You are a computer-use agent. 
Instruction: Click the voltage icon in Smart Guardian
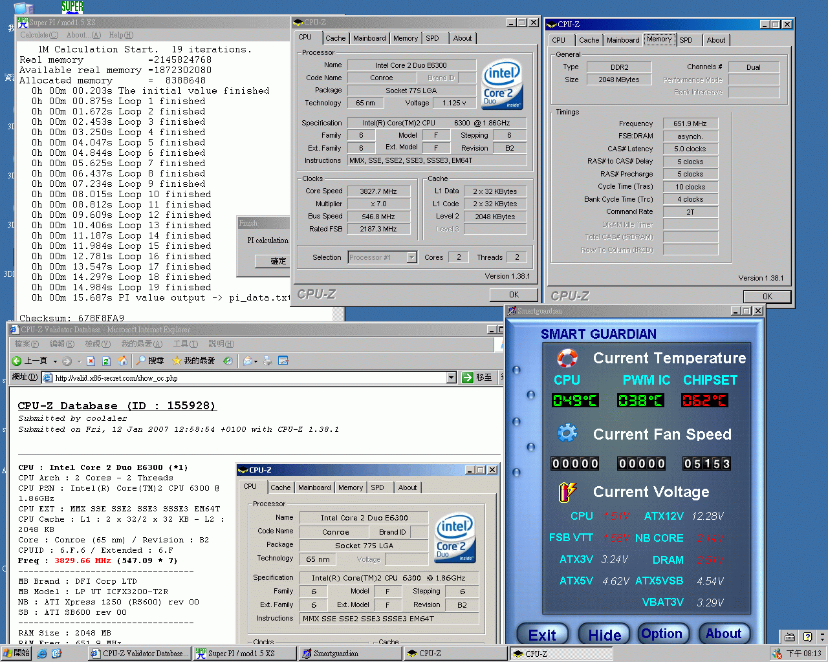tap(567, 492)
